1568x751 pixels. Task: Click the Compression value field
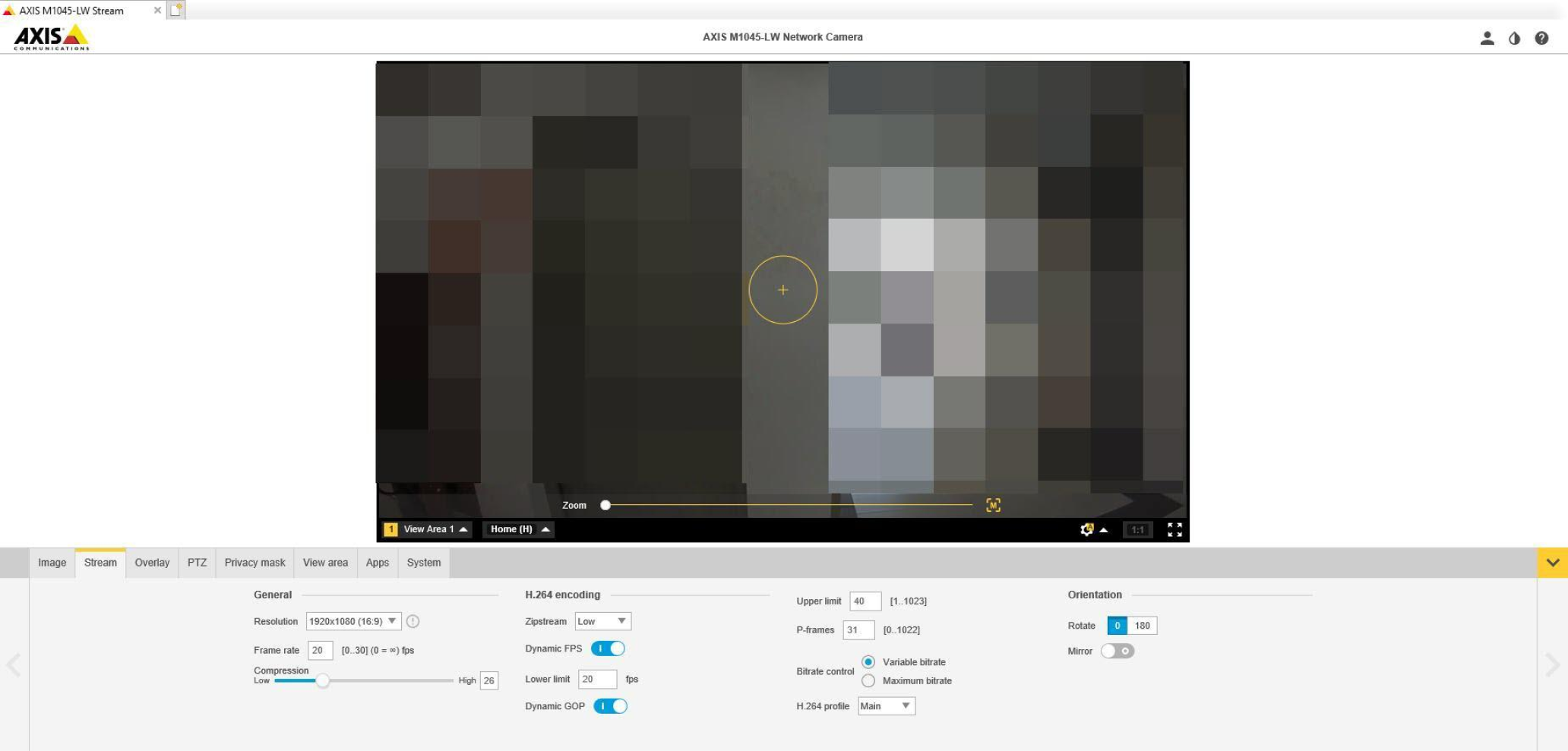click(489, 680)
